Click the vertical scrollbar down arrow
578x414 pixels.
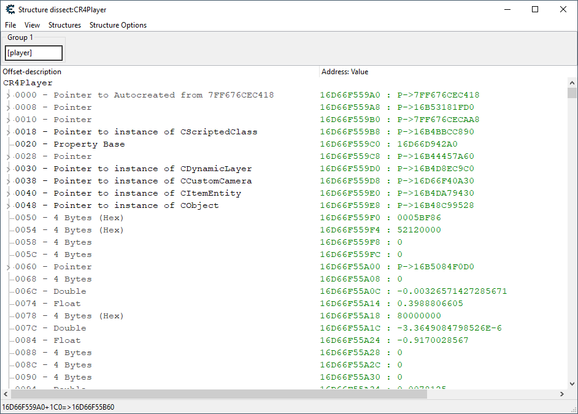[572, 384]
